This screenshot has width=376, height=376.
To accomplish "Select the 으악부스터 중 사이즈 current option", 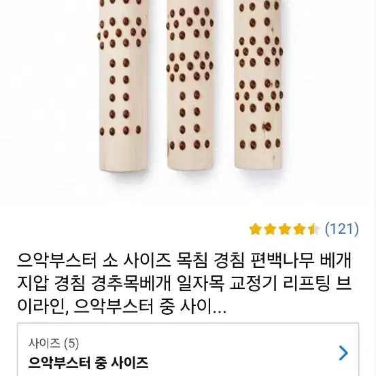I will point(88,363).
